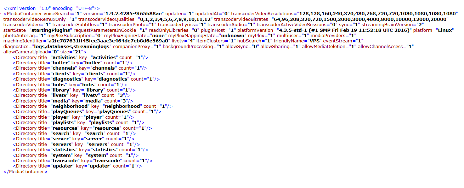Click the Directory row with key "servers"
Screen dimensions: 464x188
pos(76,144)
